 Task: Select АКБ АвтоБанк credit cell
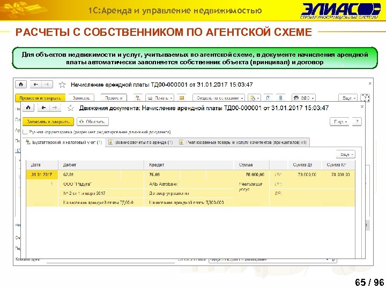[189, 184]
